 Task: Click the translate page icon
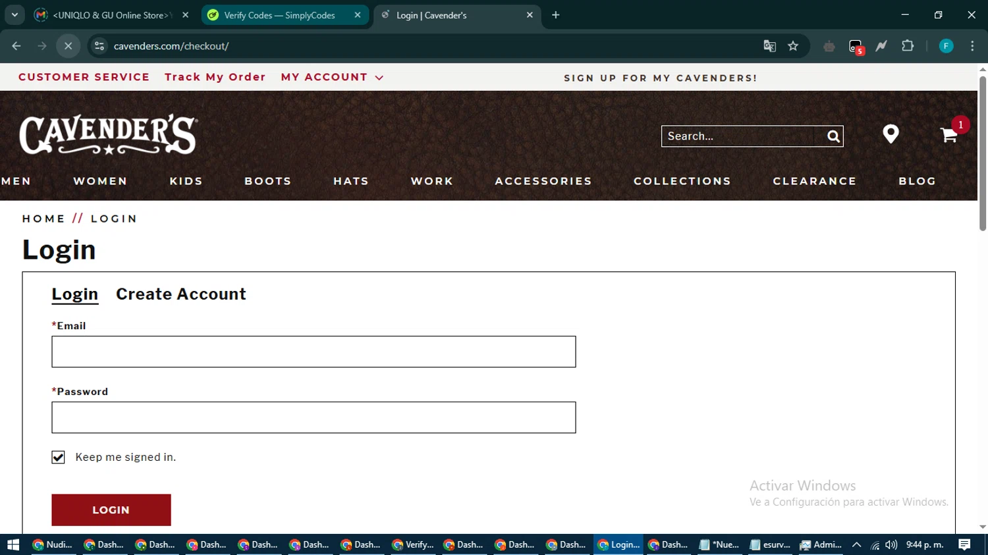pos(769,46)
